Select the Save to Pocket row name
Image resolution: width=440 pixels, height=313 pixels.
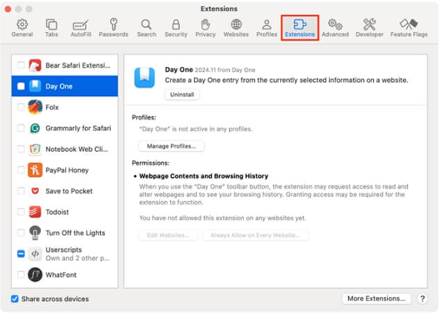click(69, 191)
